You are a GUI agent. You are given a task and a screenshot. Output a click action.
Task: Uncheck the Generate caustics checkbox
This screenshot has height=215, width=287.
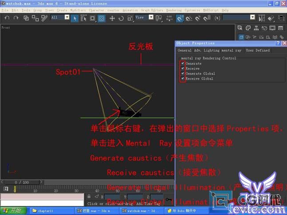pyautogui.click(x=183, y=63)
